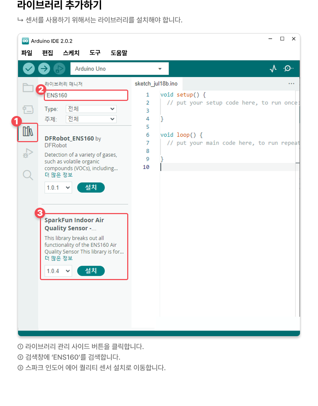Open the Sketchbook folder sidebar icon

coord(28,88)
